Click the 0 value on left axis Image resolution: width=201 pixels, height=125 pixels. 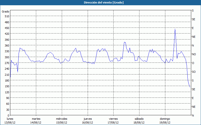click(x=8, y=115)
